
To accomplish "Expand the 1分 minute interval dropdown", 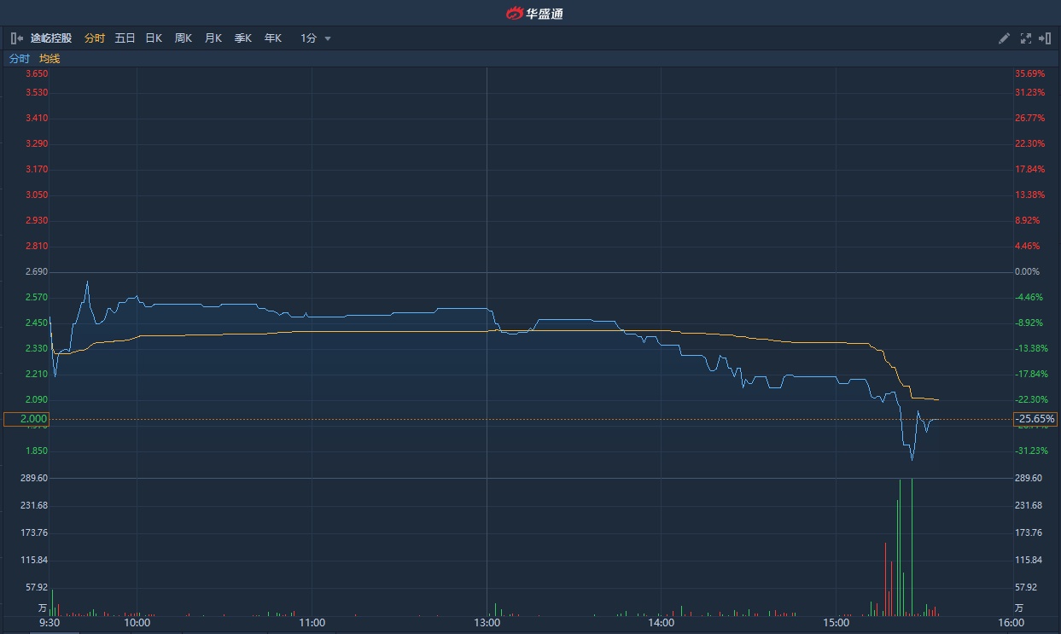I will click(x=315, y=38).
